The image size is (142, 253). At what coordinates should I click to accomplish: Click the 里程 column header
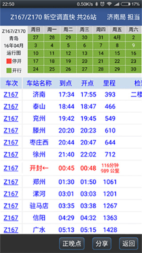(x=109, y=83)
